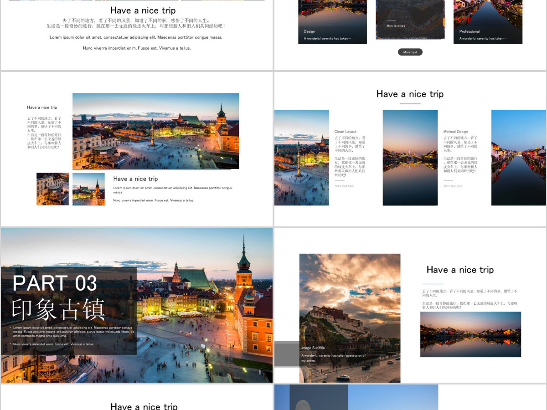Select the 'Minimal Design' heading text
Image resolution: width=547 pixels, height=410 pixels.
click(x=456, y=132)
